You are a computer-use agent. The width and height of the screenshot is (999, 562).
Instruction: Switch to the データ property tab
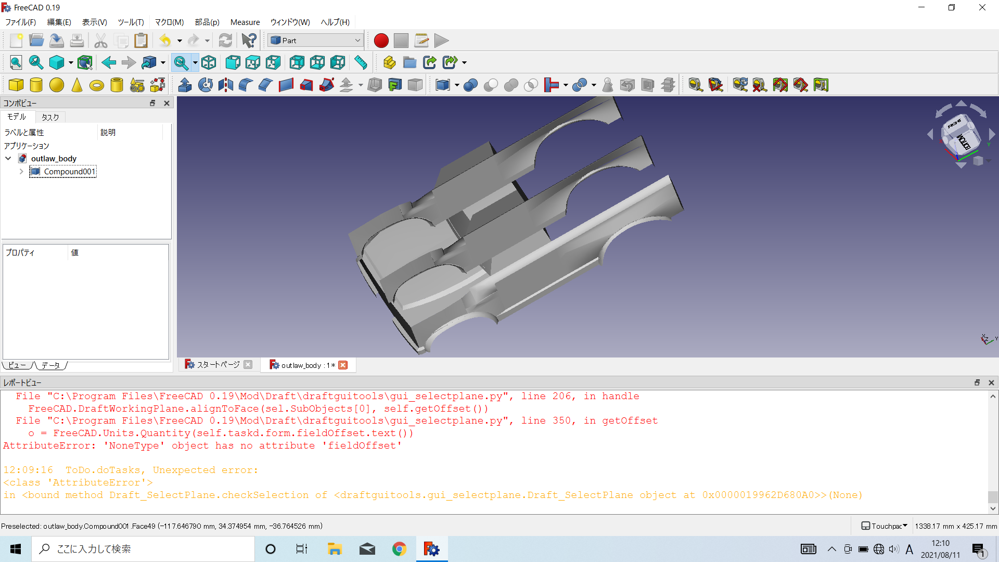coord(50,365)
